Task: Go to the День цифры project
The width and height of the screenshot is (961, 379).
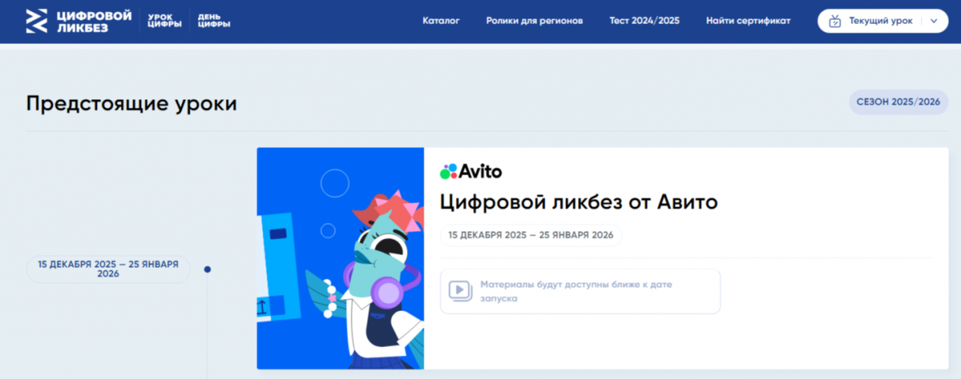Action: point(215,21)
